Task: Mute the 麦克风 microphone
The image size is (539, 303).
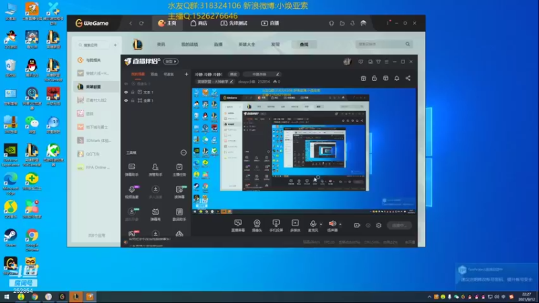Action: click(x=313, y=226)
